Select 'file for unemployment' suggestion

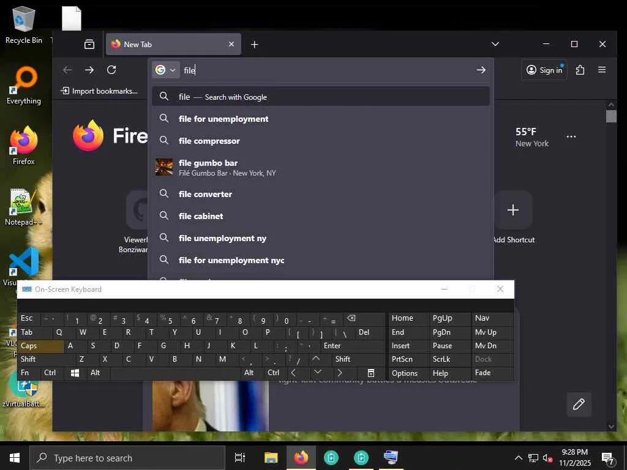tap(321, 119)
